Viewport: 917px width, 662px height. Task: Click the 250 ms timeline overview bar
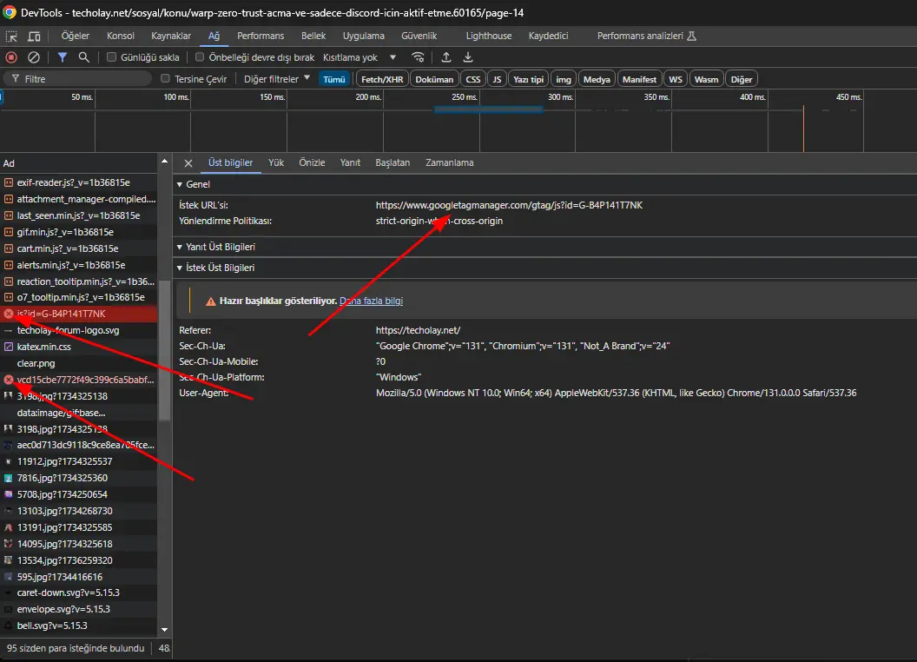[488, 109]
